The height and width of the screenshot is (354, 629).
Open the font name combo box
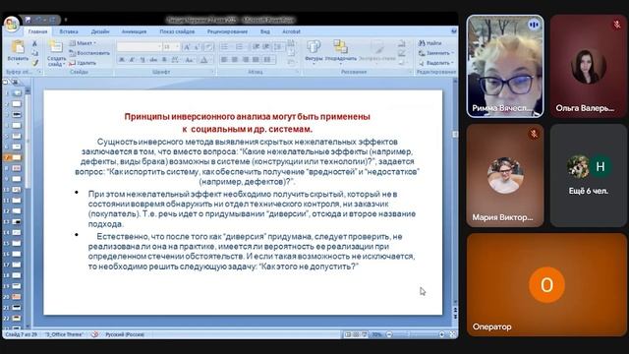140,47
